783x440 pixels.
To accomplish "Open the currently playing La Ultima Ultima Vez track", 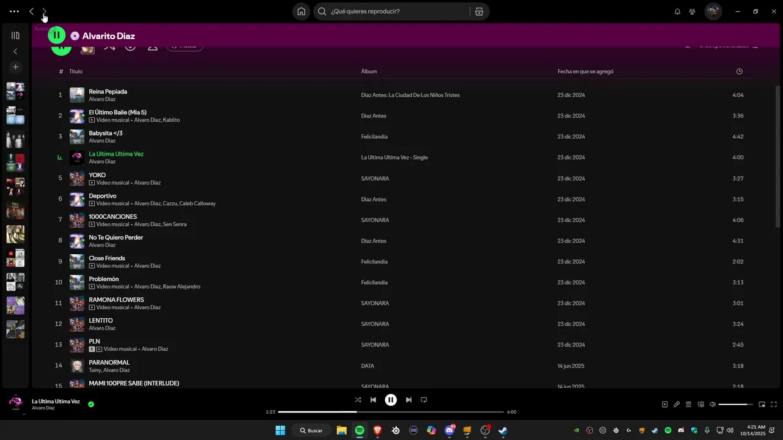I will [x=116, y=154].
